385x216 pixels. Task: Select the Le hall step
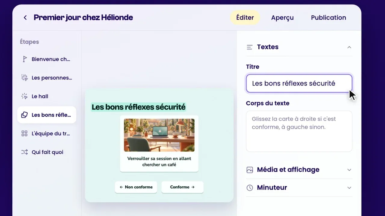tap(47, 96)
